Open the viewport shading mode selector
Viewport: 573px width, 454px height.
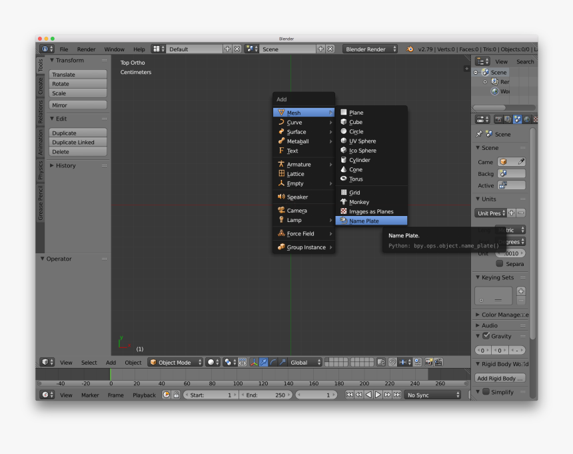pos(213,362)
